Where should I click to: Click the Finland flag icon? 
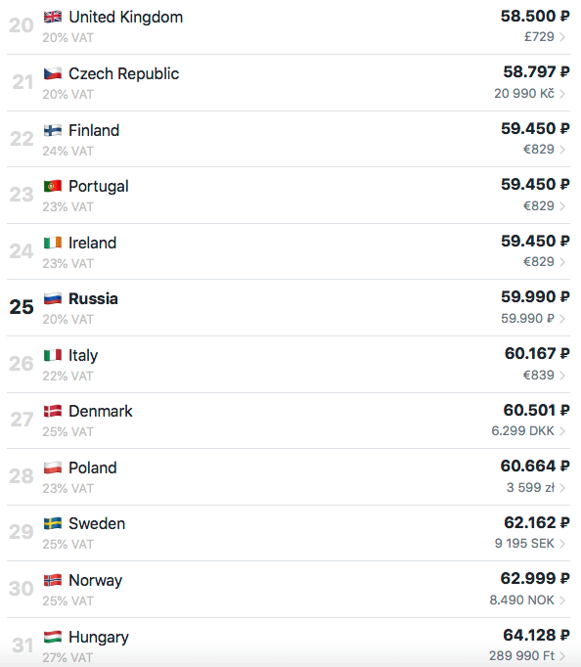[53, 130]
